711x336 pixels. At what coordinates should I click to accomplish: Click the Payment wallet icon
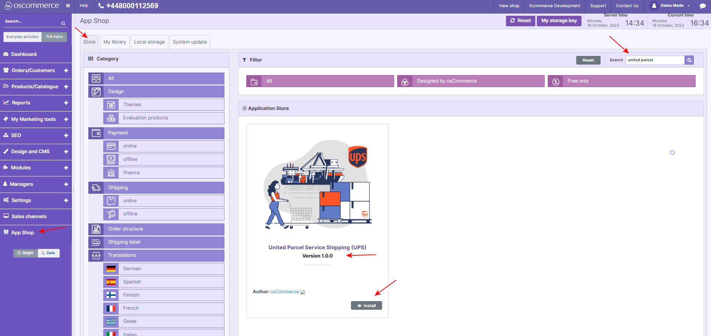[96, 133]
